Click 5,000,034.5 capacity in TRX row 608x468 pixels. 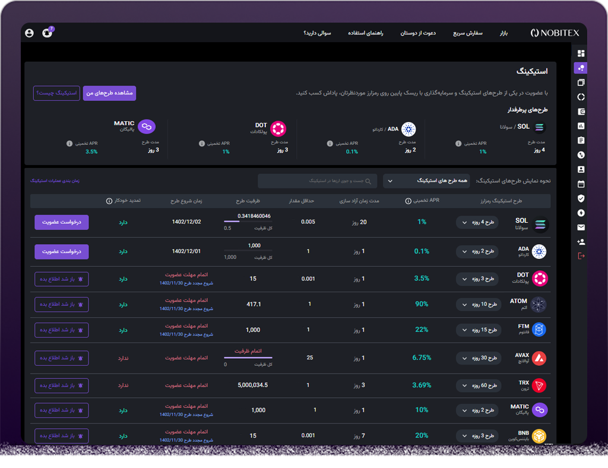click(x=253, y=385)
